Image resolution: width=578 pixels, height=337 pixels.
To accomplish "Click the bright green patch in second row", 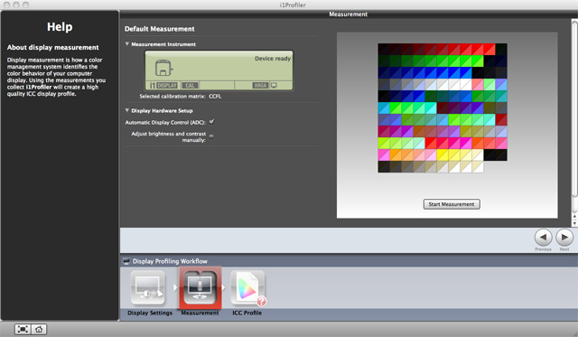I will point(478,61).
